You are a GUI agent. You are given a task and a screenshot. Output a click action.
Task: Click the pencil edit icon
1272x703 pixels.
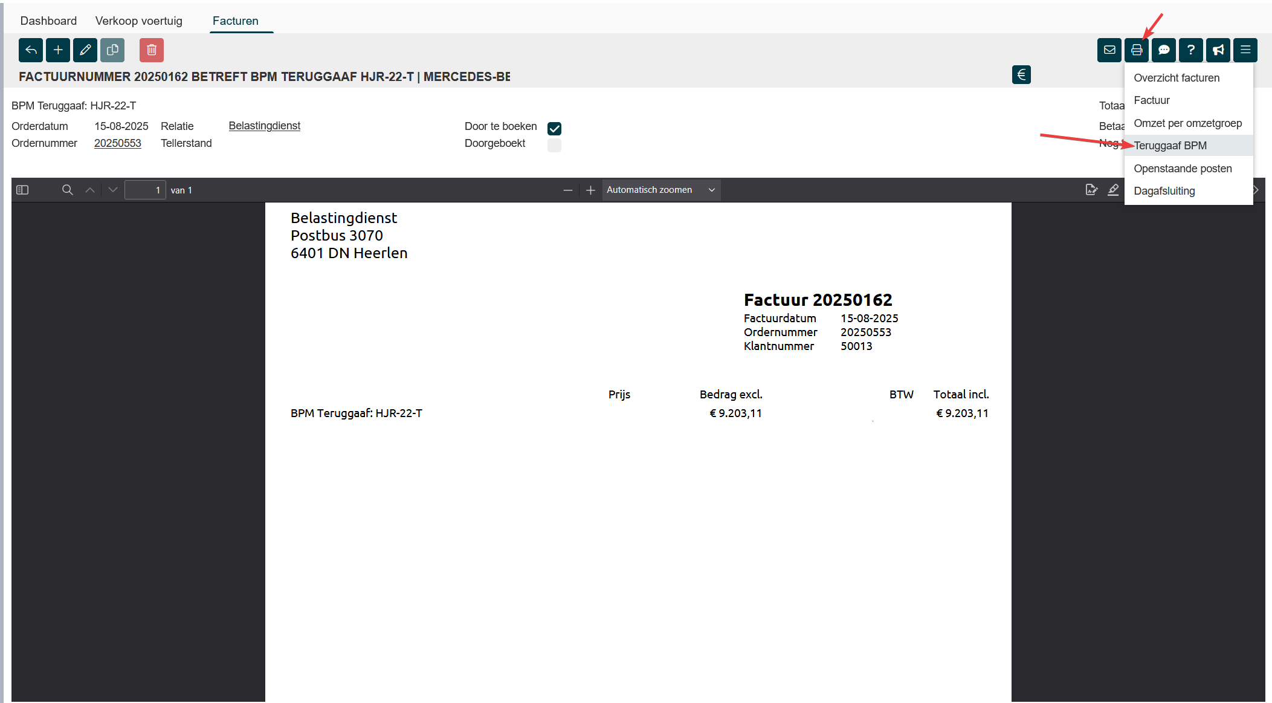[x=85, y=50]
